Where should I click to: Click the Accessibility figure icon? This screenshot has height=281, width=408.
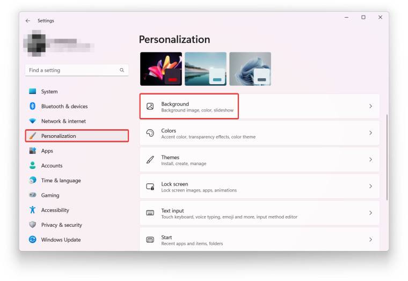[x=33, y=210]
